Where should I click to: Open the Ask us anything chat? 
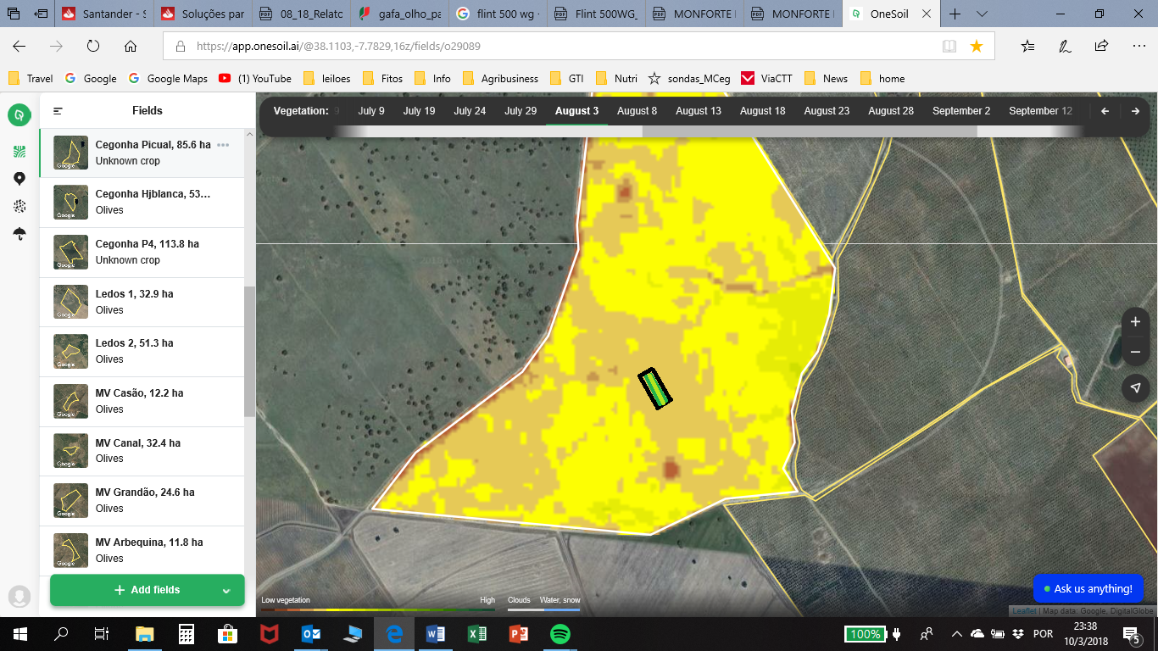1088,588
